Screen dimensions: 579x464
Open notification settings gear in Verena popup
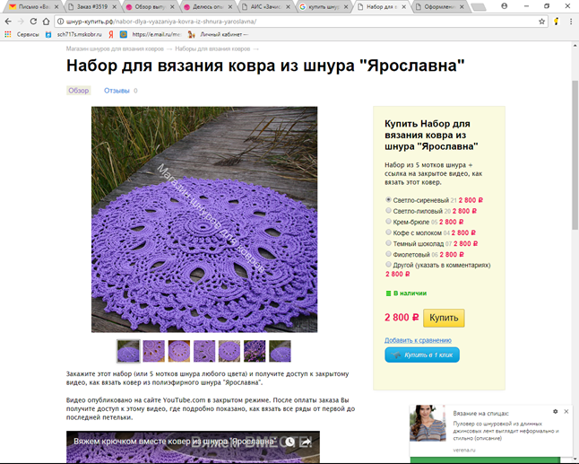pos(556,412)
